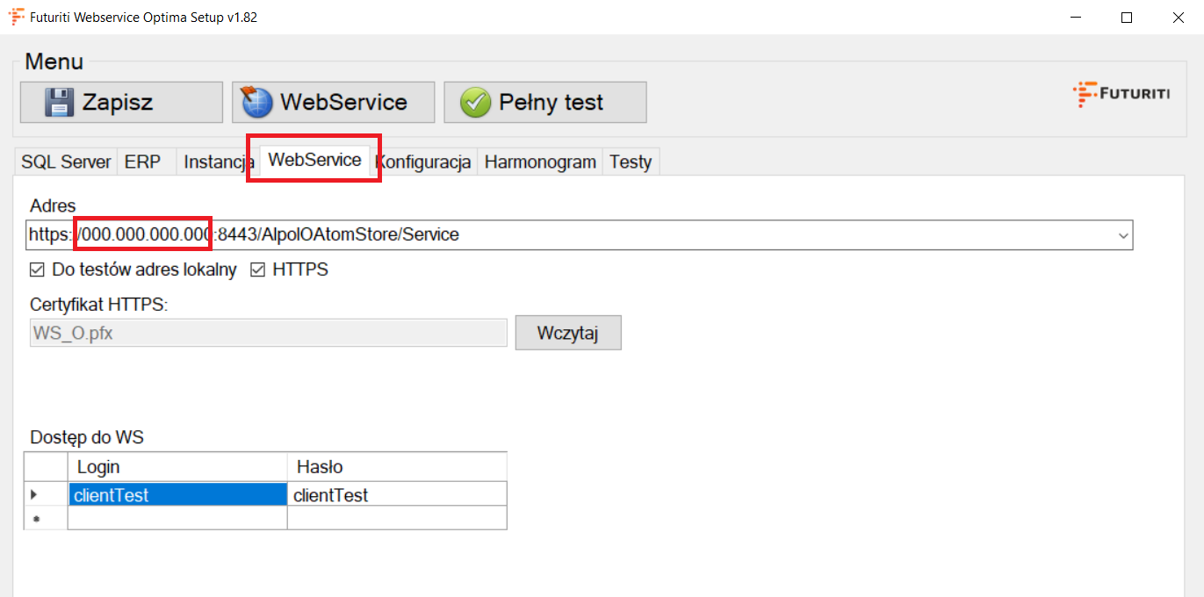Click the green checkmark Pełny test icon
The width and height of the screenshot is (1204, 597).
point(475,103)
